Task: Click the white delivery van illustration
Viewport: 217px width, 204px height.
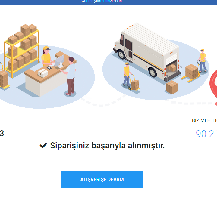Action: click(x=147, y=52)
